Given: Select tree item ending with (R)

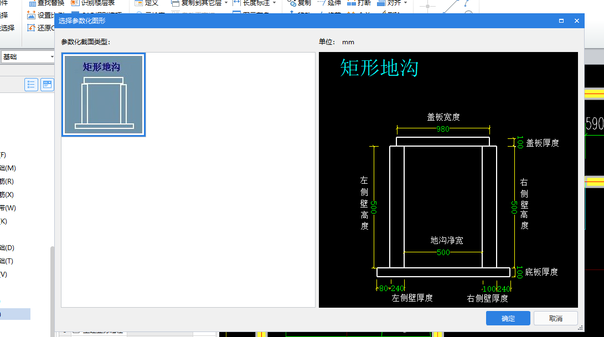Looking at the screenshot, I should click(7, 182).
